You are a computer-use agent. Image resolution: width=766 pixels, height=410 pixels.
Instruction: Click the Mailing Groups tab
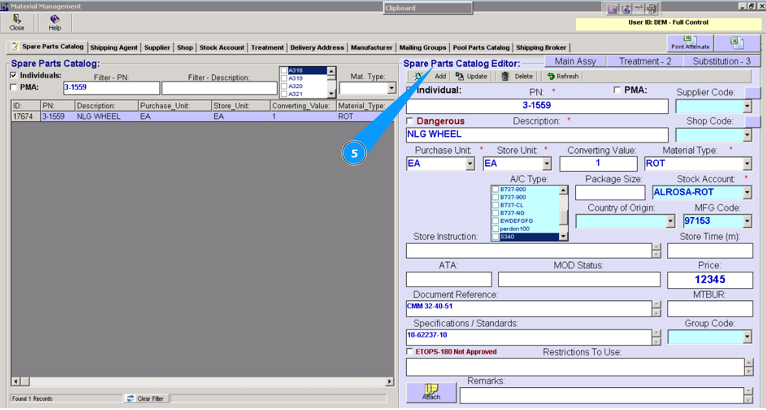423,47
